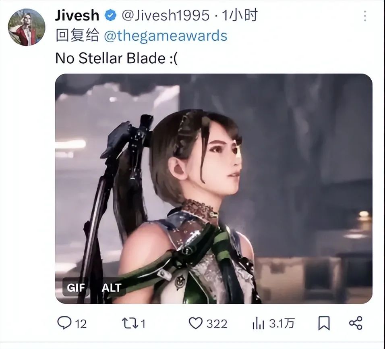Retweet the post using the arrows icon
Image resolution: width=385 pixels, height=349 pixels.
[x=130, y=323]
